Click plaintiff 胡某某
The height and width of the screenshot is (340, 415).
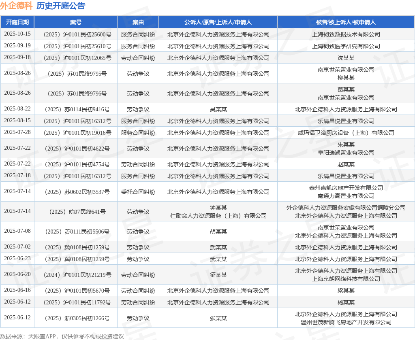click(218, 232)
